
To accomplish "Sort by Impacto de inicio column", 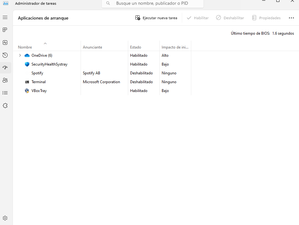I will click(175, 47).
